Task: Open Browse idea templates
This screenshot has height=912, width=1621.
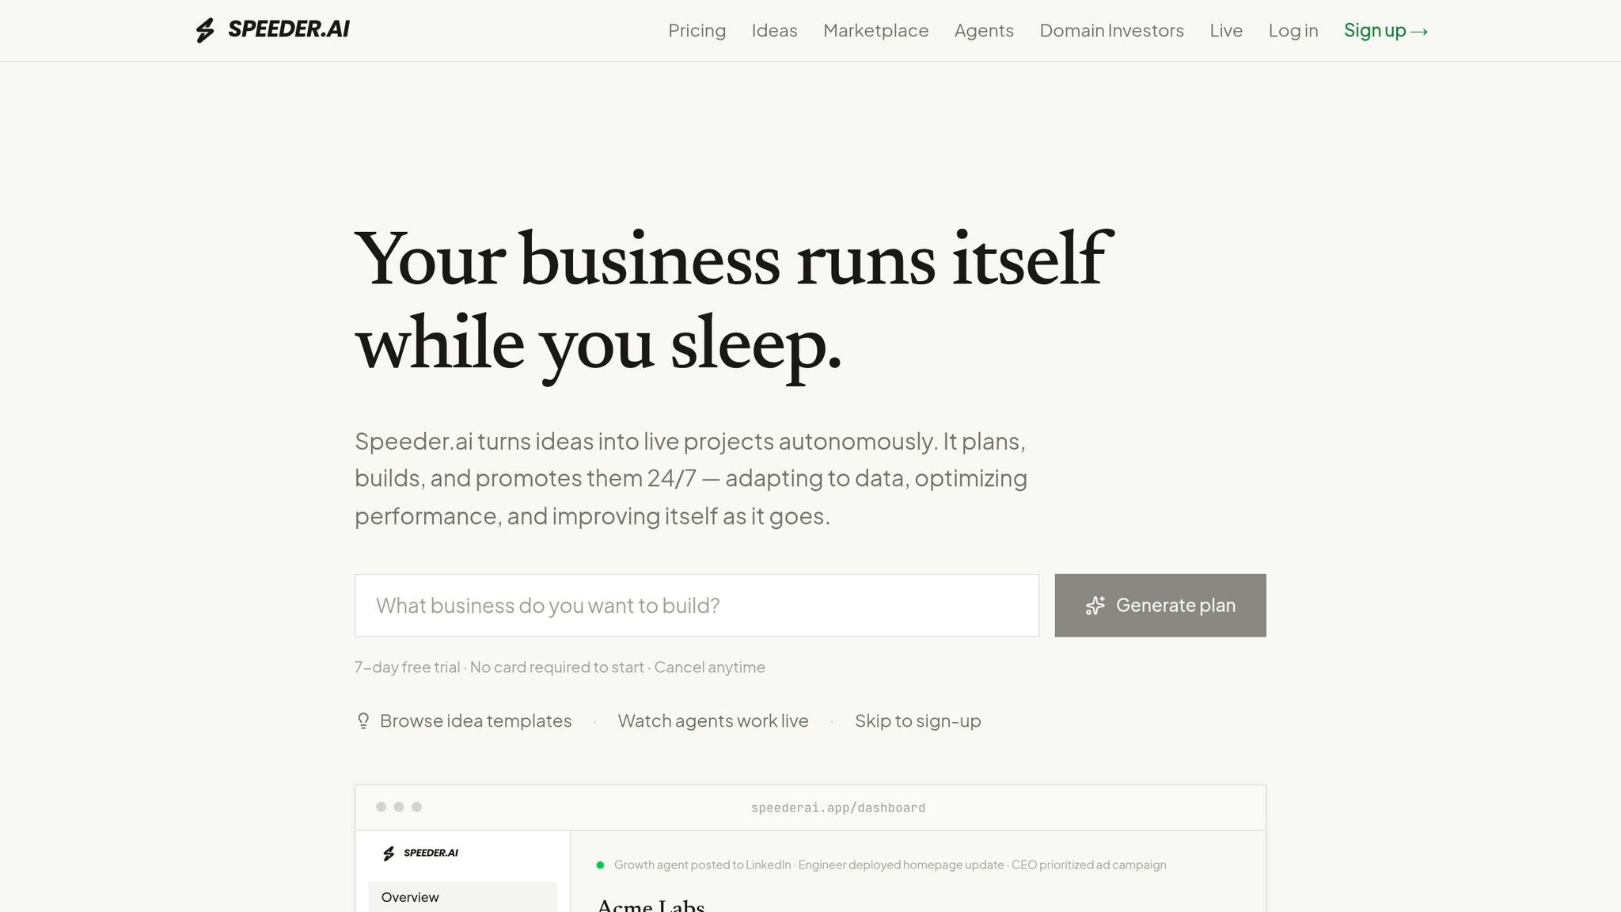Action: [x=475, y=720]
